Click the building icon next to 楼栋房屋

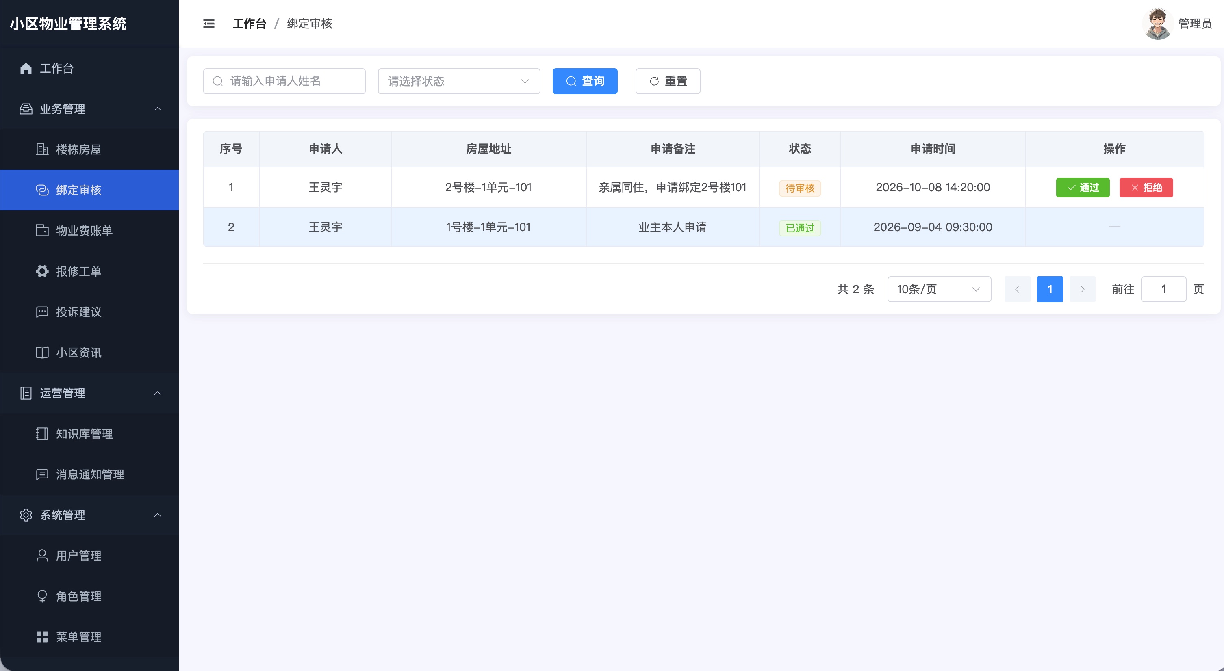coord(42,149)
